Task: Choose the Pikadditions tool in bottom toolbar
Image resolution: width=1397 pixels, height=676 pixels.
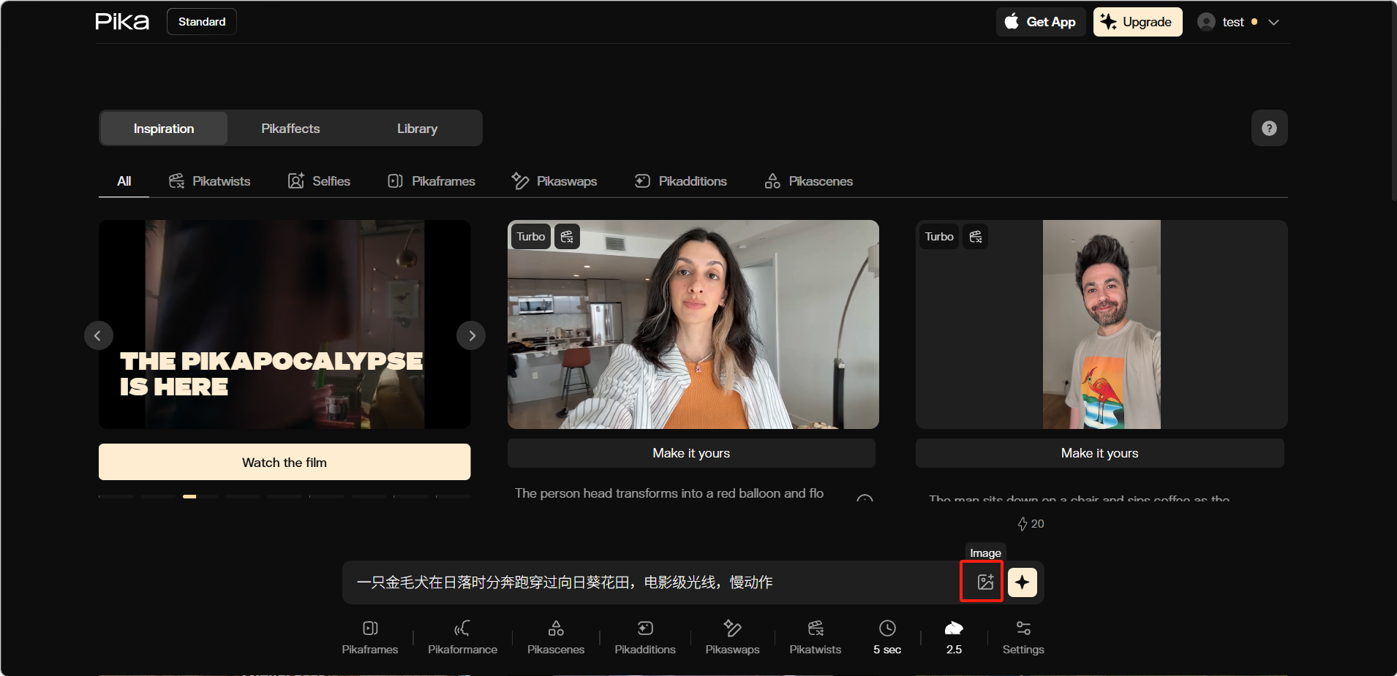Action: (x=645, y=637)
